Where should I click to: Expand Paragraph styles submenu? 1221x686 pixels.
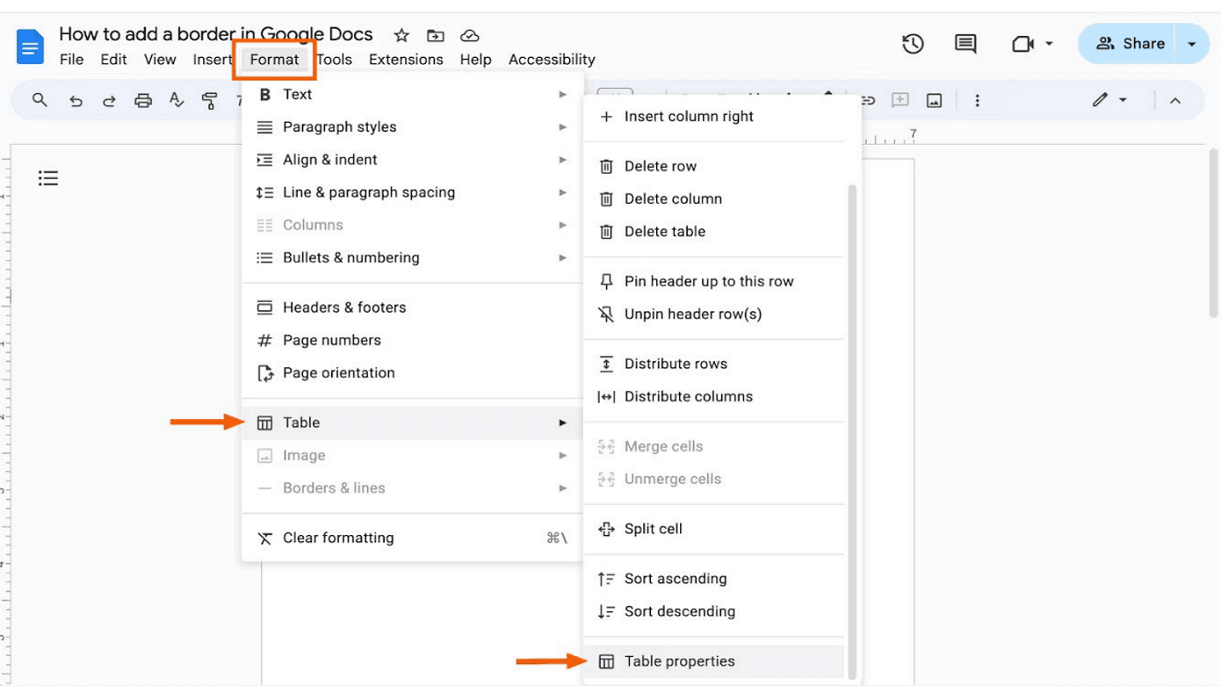(413, 127)
